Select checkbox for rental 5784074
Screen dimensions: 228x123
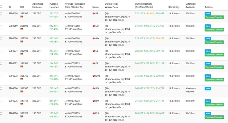(1, 89)
